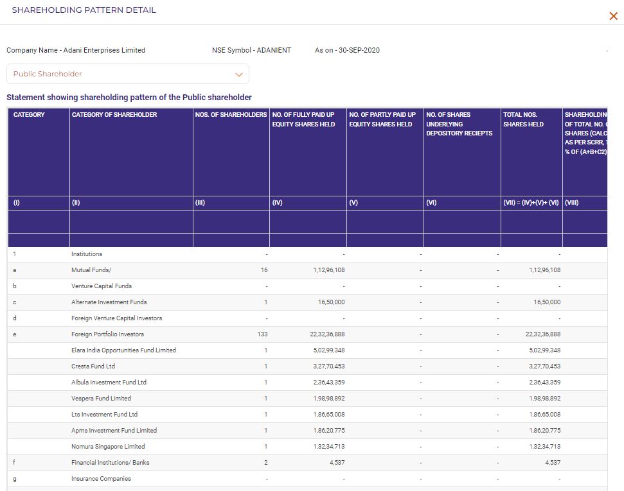Select the Institutions row label
624x491 pixels.
tap(87, 254)
